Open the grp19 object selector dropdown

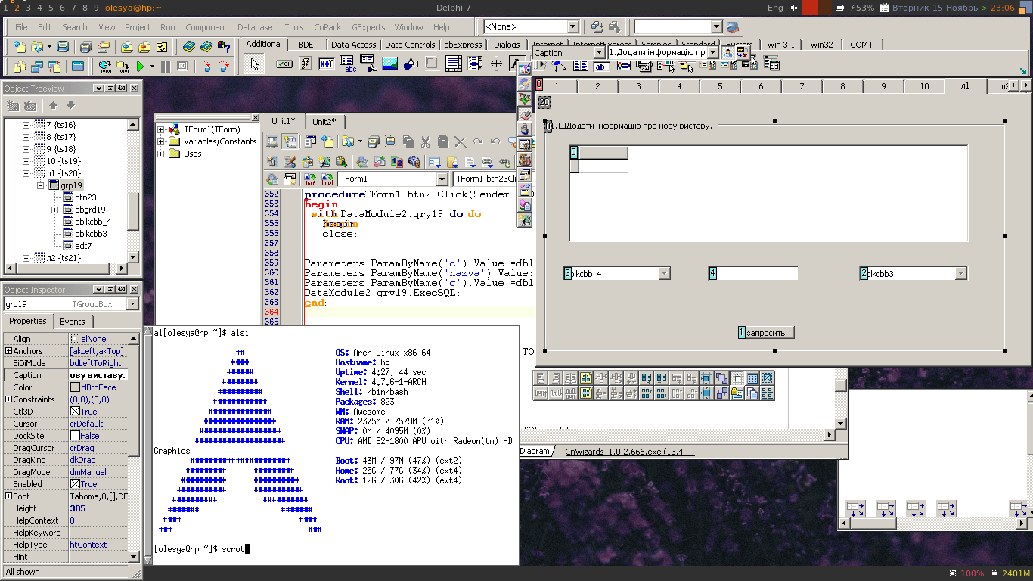coord(132,304)
